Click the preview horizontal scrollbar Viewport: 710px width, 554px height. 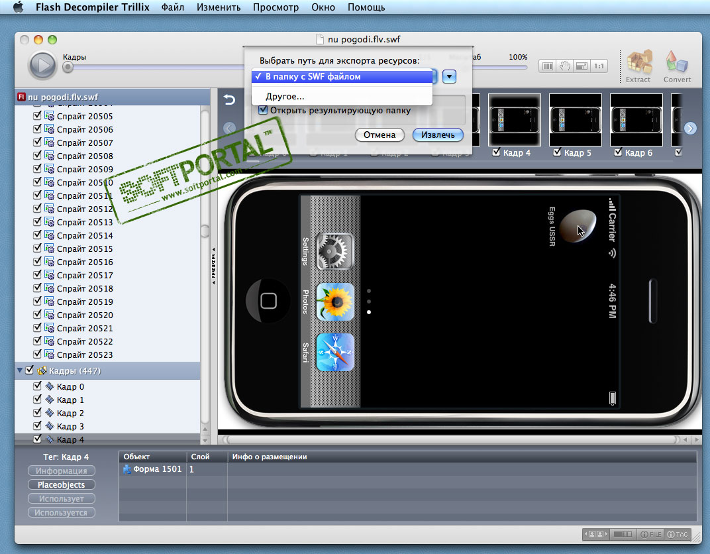click(x=451, y=439)
